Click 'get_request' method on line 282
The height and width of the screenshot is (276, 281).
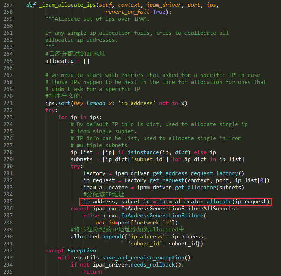click(x=167, y=180)
